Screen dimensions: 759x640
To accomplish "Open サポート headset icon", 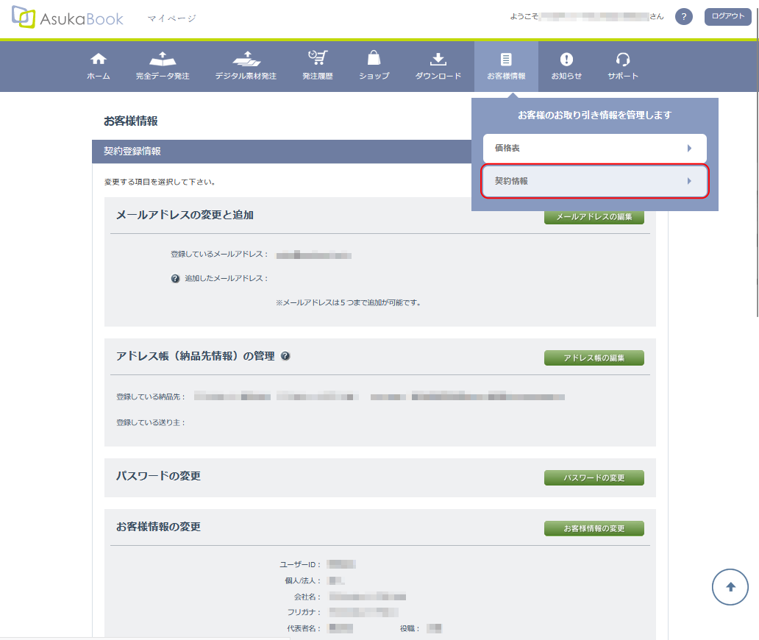I will [x=623, y=60].
